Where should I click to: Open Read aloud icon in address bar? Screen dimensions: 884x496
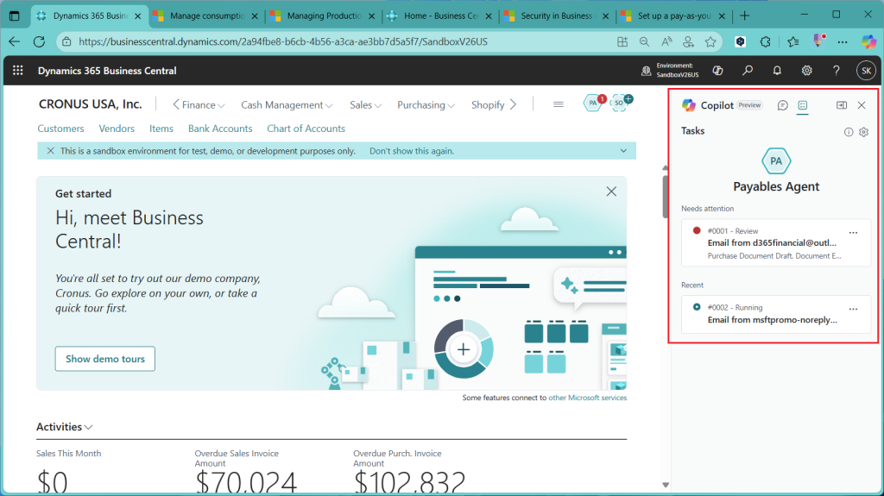tap(666, 41)
